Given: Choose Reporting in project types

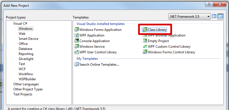Looking at the screenshot, I should (26, 54).
